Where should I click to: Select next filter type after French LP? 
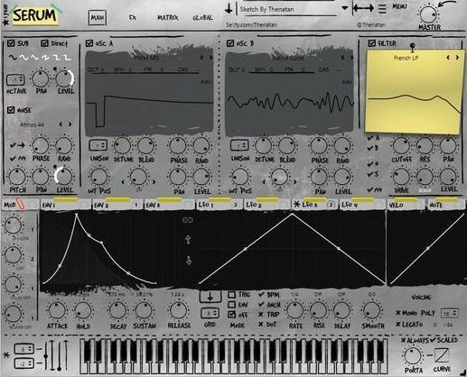coord(457,58)
